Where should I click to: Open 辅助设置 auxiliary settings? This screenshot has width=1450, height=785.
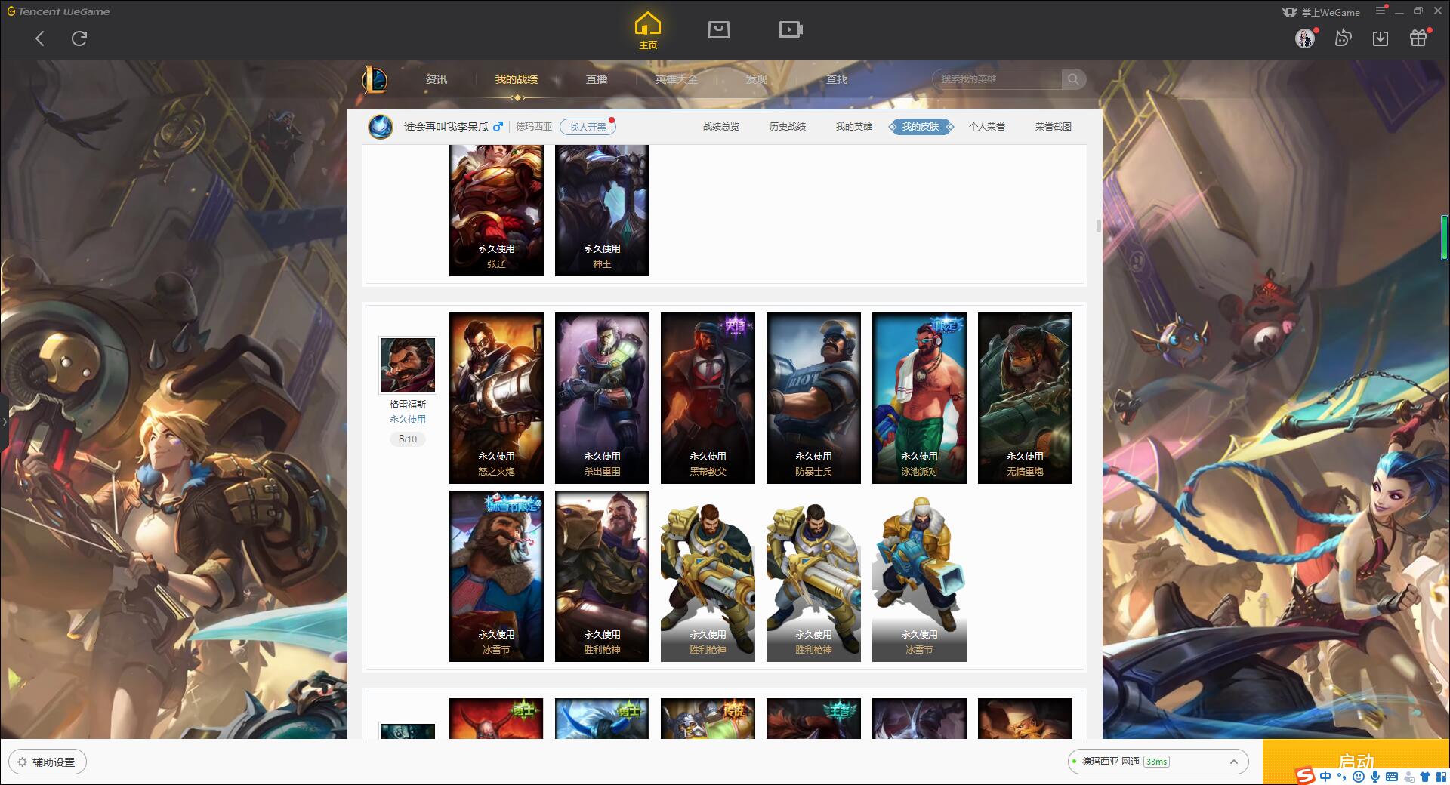(48, 762)
